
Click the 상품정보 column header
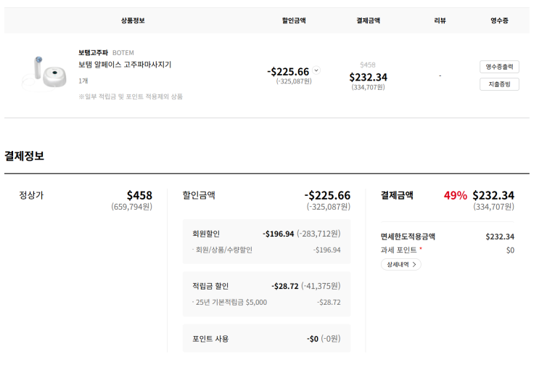[x=133, y=20]
